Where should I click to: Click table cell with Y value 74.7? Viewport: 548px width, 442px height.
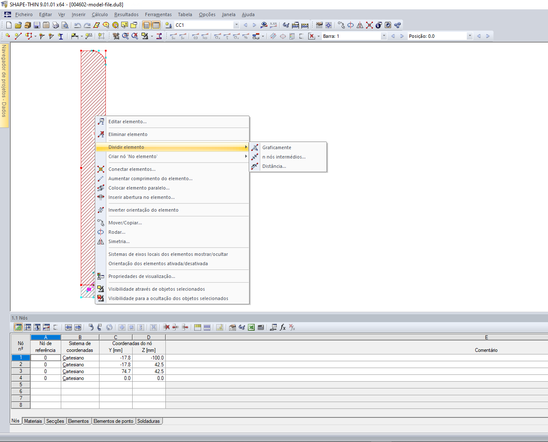tap(116, 371)
